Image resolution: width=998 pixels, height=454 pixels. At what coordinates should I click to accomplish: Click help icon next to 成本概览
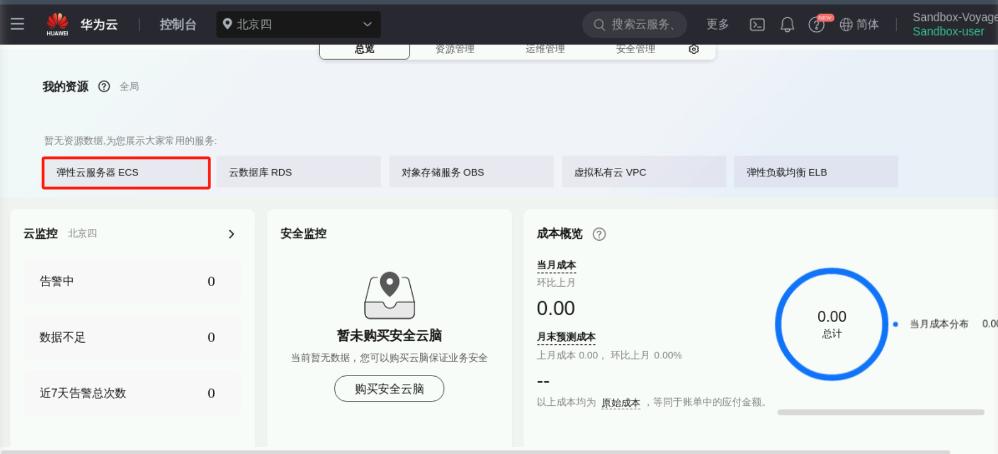click(599, 234)
